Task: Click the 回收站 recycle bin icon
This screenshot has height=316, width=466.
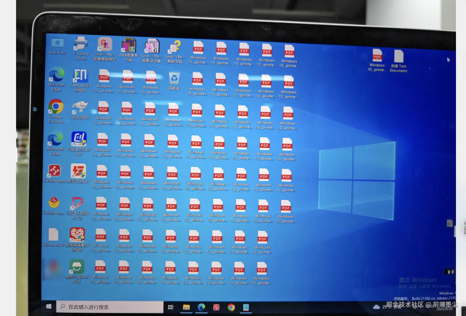Action: pyautogui.click(x=174, y=81)
